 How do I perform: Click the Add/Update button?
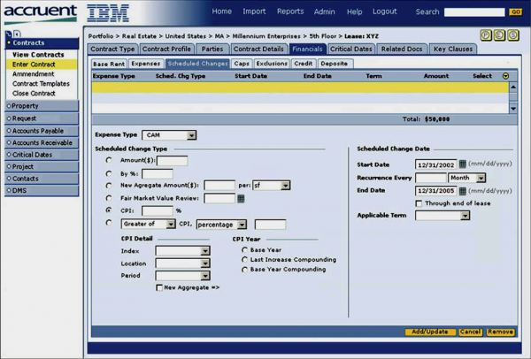tap(430, 332)
